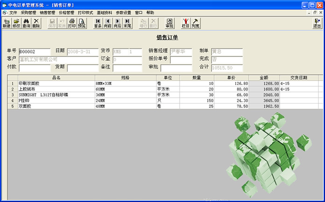This screenshot has width=325, height=202.
Task: Click the 货期 input field
Action: click(83, 68)
